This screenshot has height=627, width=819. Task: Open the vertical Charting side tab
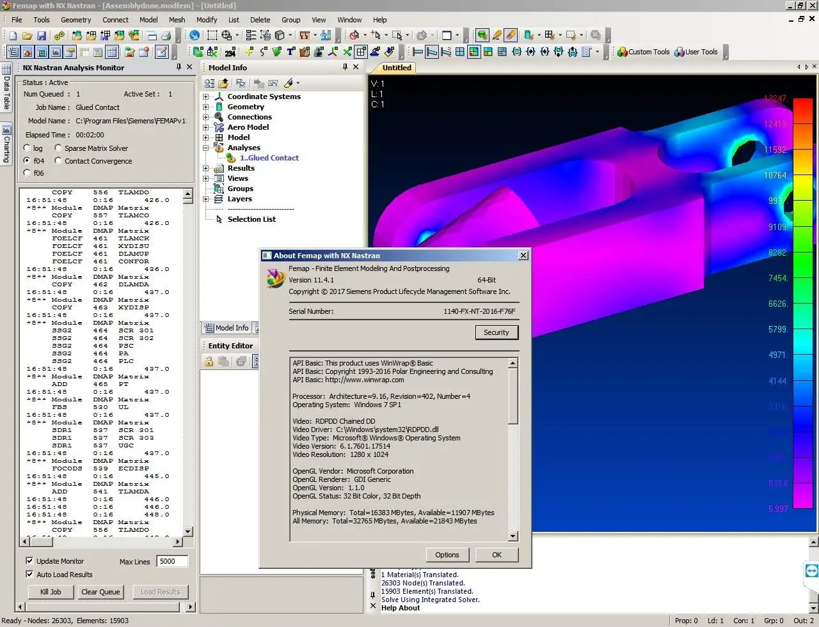click(x=6, y=144)
